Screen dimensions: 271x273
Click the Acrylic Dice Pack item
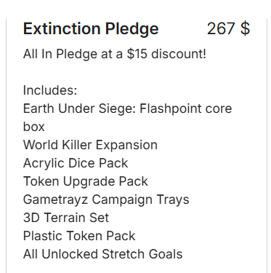click(x=76, y=163)
